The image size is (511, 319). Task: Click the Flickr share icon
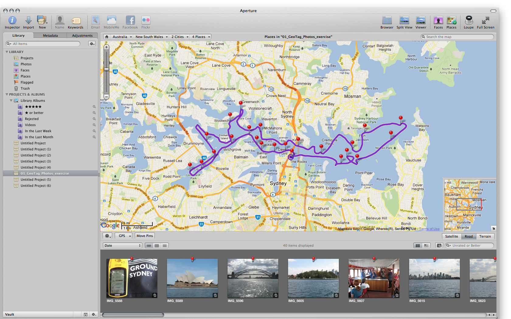(146, 20)
